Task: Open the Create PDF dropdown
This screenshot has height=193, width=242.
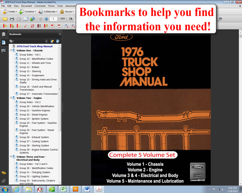Action: (10, 12)
